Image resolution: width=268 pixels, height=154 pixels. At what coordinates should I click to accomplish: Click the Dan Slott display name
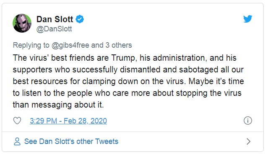[x=55, y=19]
